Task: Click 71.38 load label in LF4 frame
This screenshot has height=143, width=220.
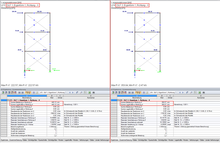Action: click(x=126, y=31)
